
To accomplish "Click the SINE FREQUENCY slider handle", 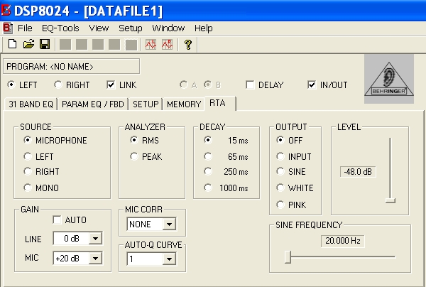I will pyautogui.click(x=288, y=257).
